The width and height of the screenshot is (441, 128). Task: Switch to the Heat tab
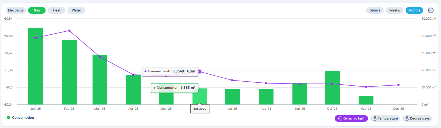[x=57, y=10]
